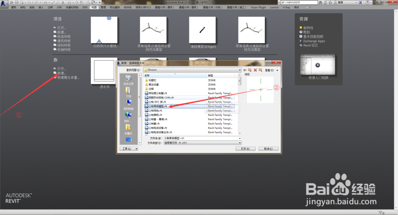The image size is (398, 215).
Task: Click the star favorites icon in title bar
Action: point(330,2)
